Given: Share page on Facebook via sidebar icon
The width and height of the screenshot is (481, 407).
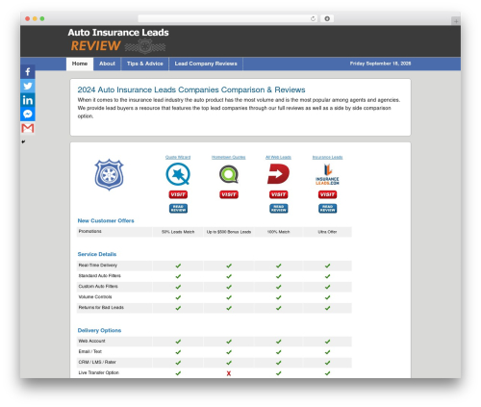Looking at the screenshot, I should coord(28,71).
